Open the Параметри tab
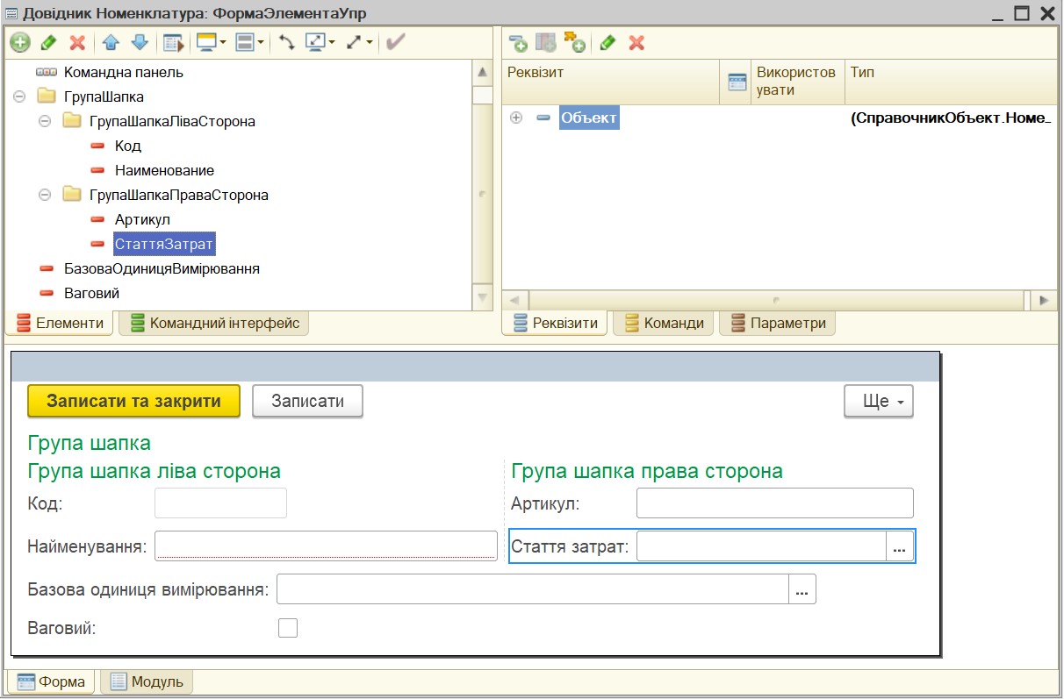This screenshot has width=1064, height=699. (777, 323)
